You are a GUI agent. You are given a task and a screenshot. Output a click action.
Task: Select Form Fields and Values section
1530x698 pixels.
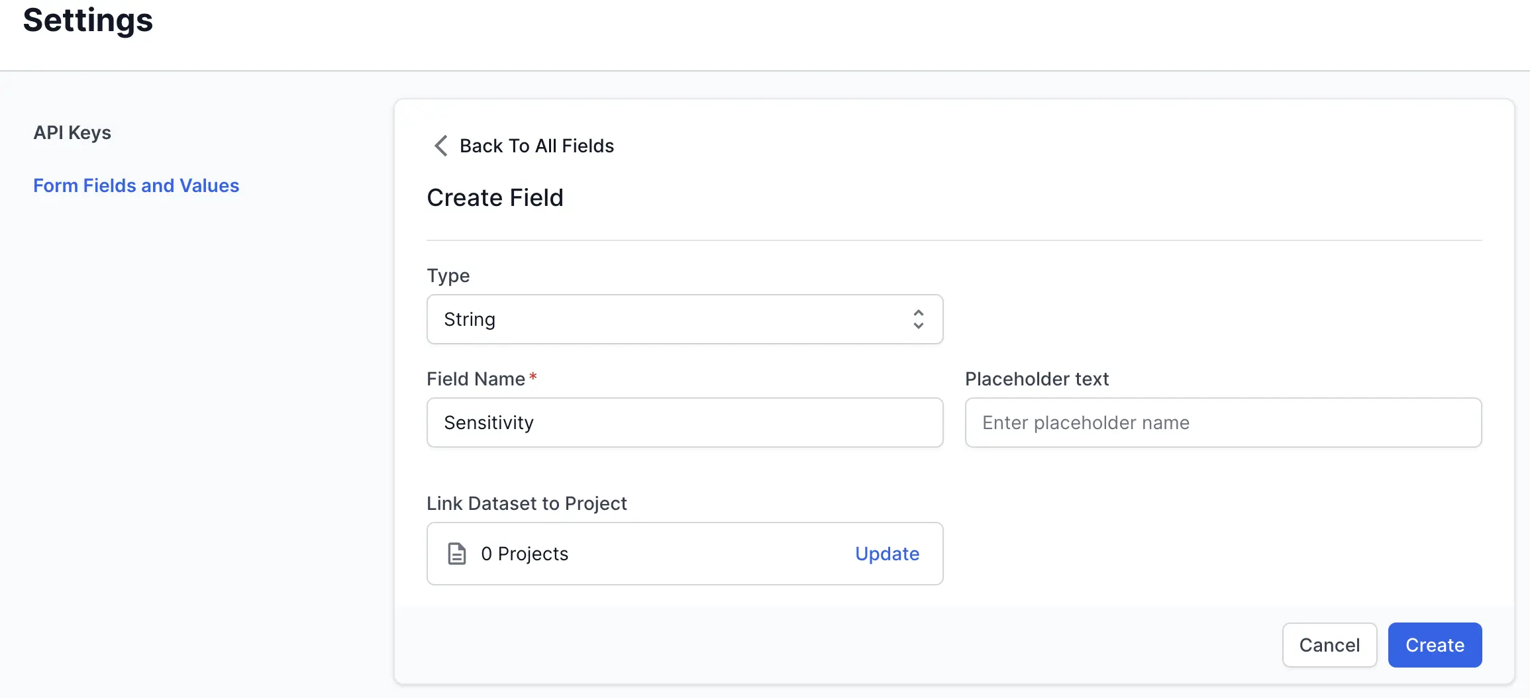pyautogui.click(x=136, y=185)
